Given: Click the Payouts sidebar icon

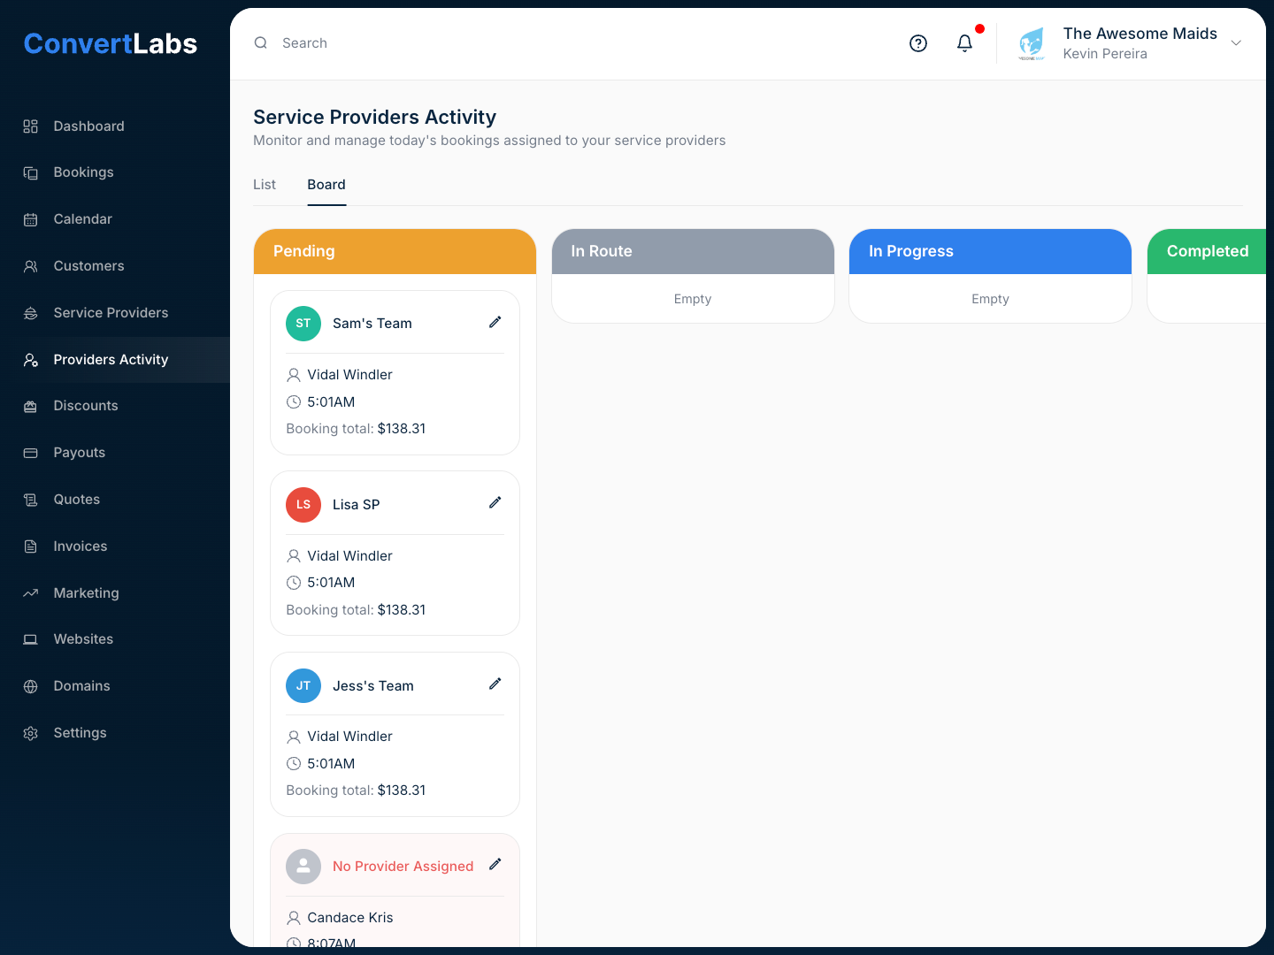Looking at the screenshot, I should [x=31, y=453].
